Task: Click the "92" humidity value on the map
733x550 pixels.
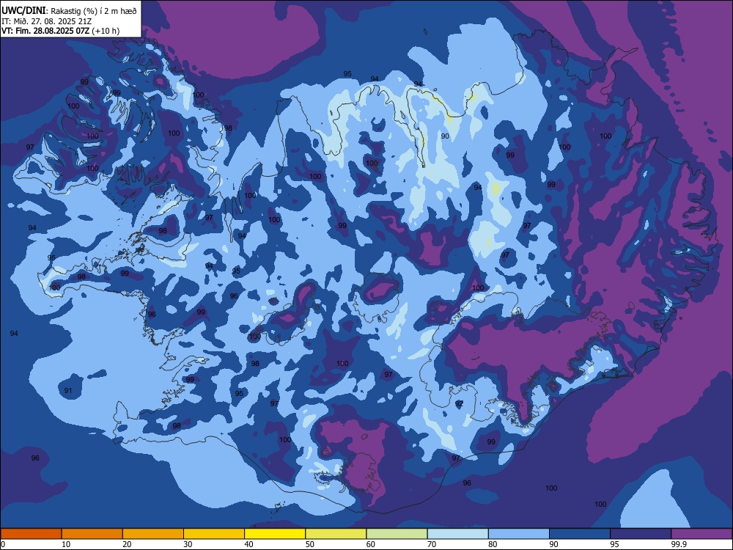Action: tap(460, 403)
